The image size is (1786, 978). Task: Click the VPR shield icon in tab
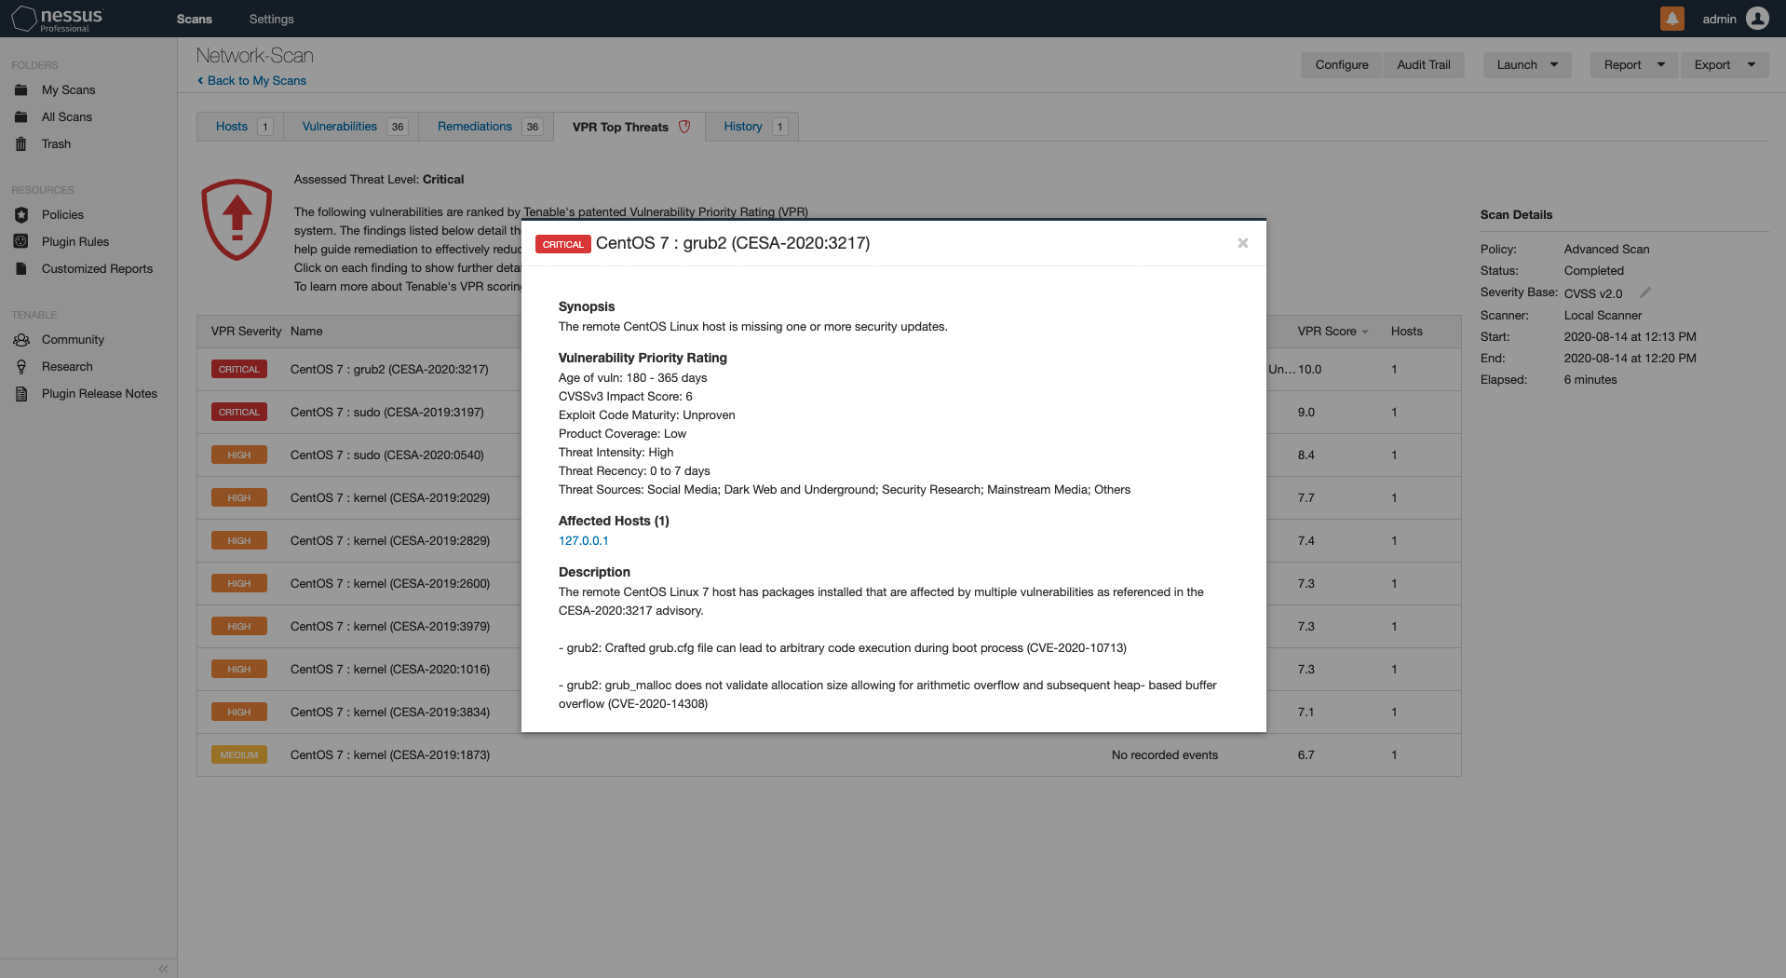tap(684, 127)
